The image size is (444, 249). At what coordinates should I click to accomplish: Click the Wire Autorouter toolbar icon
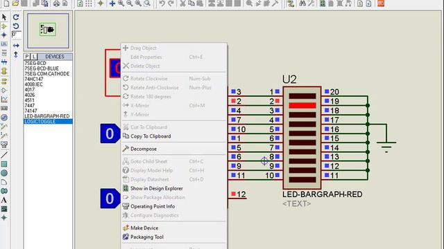point(291,3)
